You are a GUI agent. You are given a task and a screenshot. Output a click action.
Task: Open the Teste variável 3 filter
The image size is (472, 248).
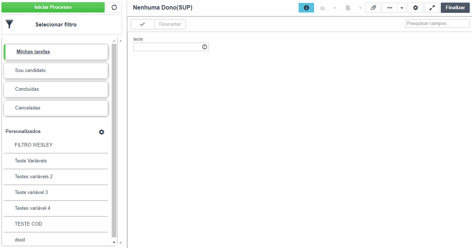(x=56, y=193)
